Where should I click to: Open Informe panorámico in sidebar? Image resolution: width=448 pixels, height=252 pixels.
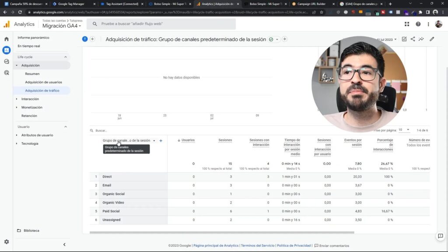33,38
